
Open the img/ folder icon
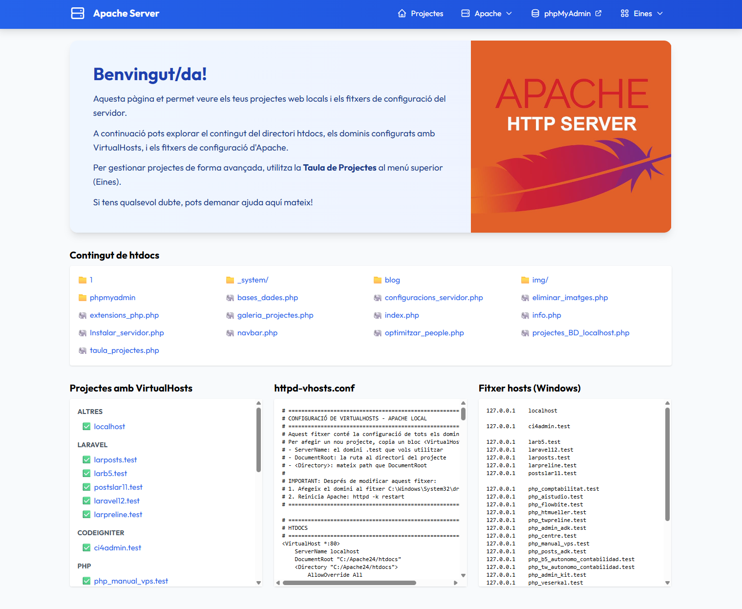525,280
